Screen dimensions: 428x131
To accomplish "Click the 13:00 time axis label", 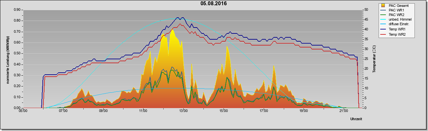I will (x=183, y=111).
